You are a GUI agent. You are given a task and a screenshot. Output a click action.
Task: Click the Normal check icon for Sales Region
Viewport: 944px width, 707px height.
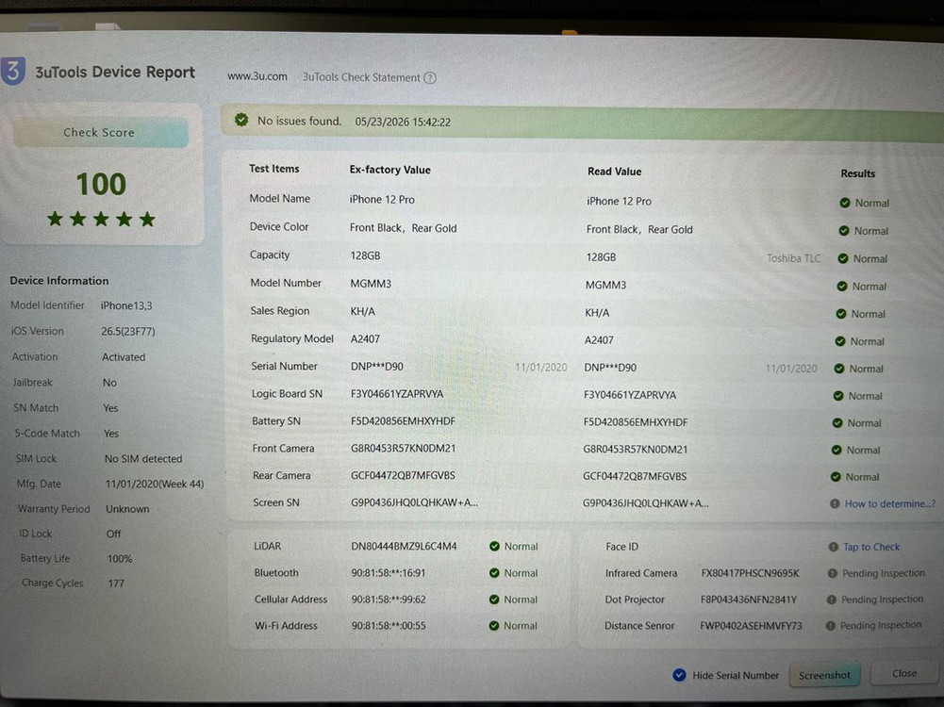pos(841,314)
